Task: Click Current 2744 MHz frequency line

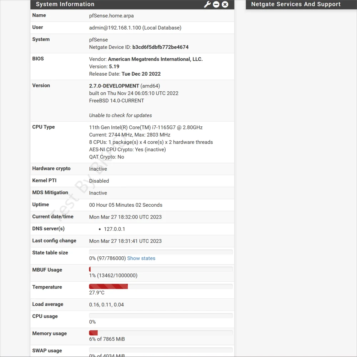Action: [130, 135]
